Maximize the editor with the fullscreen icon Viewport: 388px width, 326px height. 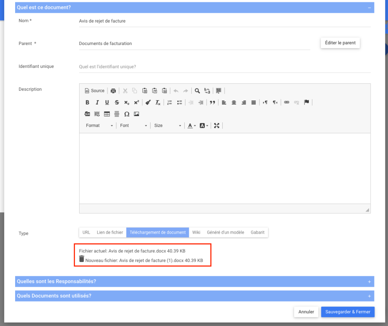click(x=217, y=125)
